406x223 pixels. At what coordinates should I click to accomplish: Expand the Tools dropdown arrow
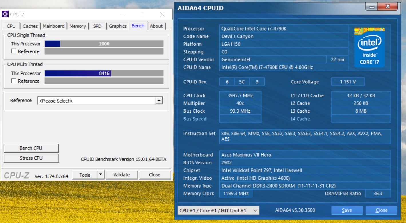click(100, 175)
